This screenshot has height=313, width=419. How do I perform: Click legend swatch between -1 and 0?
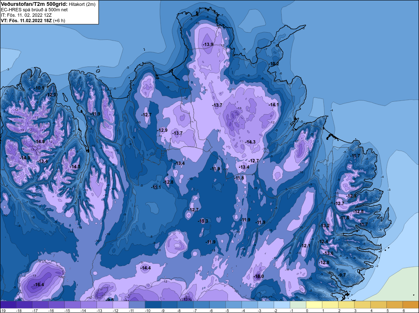pos(298,305)
